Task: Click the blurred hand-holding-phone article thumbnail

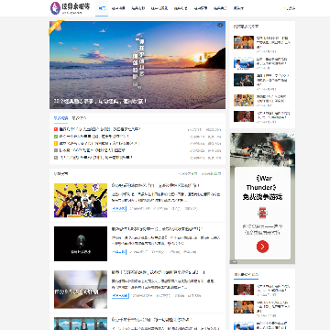Action: tap(81, 290)
